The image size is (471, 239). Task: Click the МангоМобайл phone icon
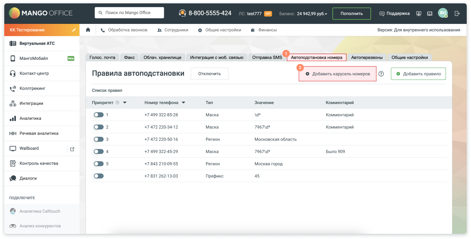pos(13,58)
